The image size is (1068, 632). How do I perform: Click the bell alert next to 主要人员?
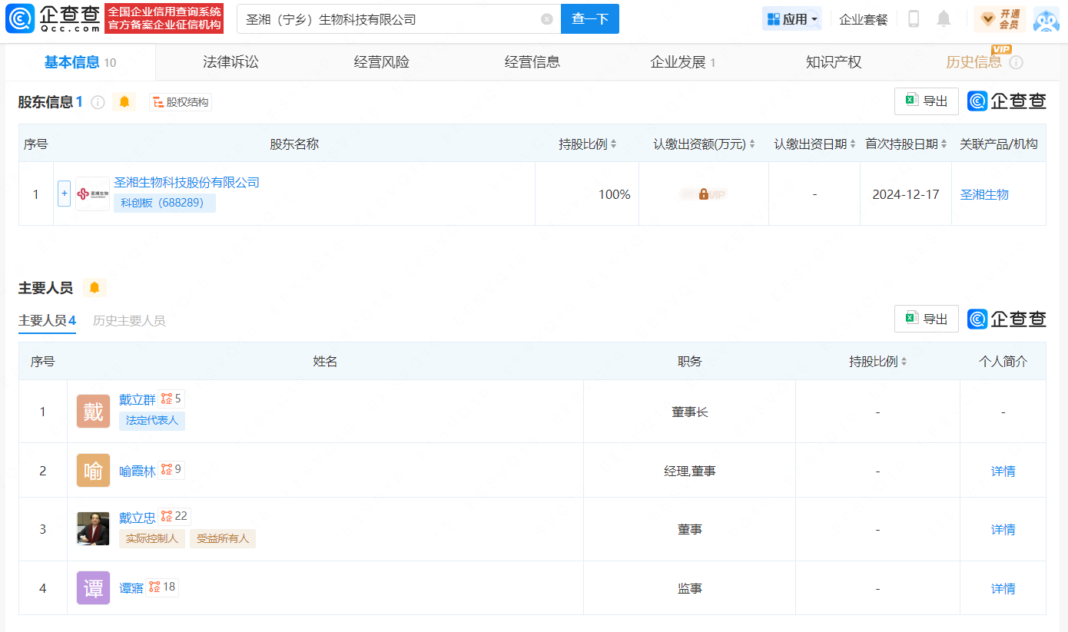click(x=95, y=288)
